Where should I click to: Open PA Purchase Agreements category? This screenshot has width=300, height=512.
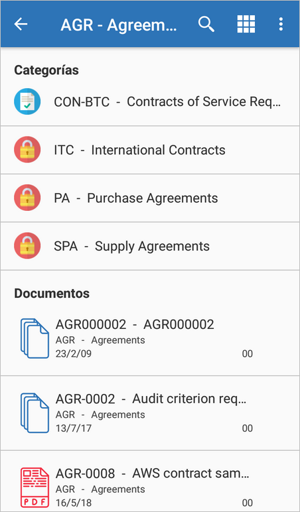coord(150,198)
